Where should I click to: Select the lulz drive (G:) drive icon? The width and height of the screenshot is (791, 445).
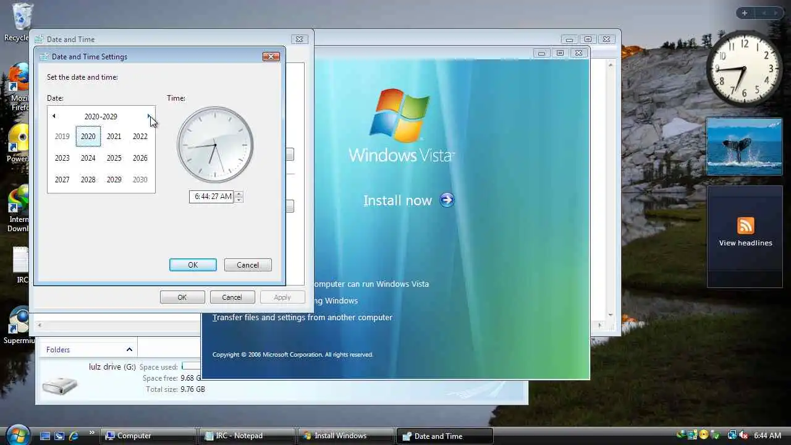click(x=60, y=386)
